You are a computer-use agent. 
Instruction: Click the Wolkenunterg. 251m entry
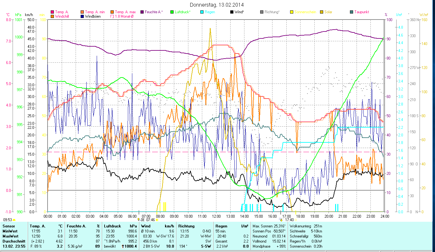tap(306, 226)
